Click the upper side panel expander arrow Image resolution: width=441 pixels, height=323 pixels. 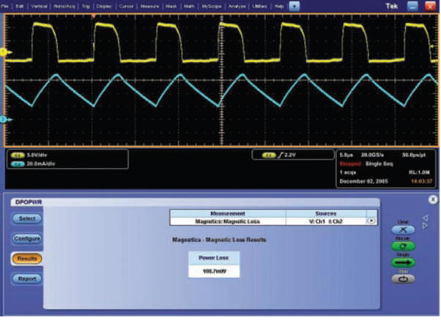pyautogui.click(x=427, y=217)
